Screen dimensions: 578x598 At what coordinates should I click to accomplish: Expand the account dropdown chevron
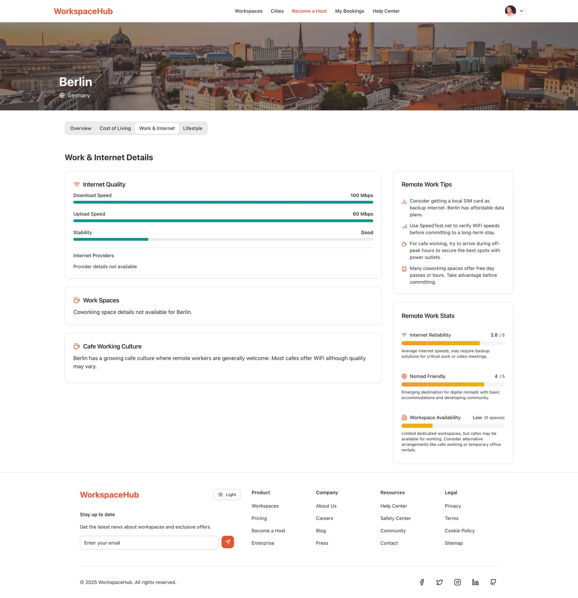[x=521, y=11]
